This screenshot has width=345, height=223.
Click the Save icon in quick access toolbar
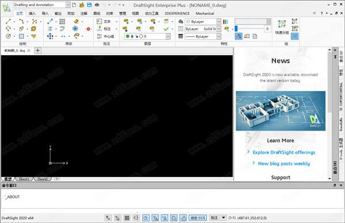pyautogui.click(x=89, y=5)
